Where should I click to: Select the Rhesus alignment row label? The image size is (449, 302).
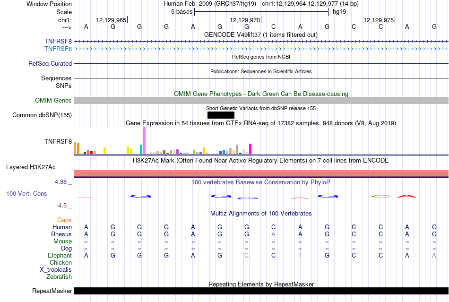(x=61, y=234)
